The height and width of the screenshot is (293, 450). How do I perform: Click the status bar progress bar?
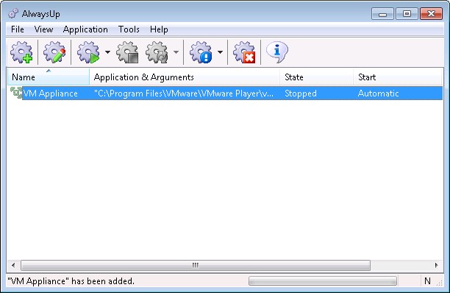[x=323, y=280]
